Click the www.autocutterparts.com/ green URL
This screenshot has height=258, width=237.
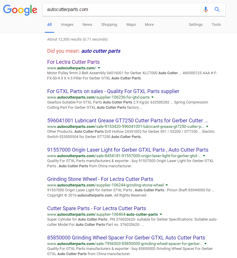pos(71,68)
